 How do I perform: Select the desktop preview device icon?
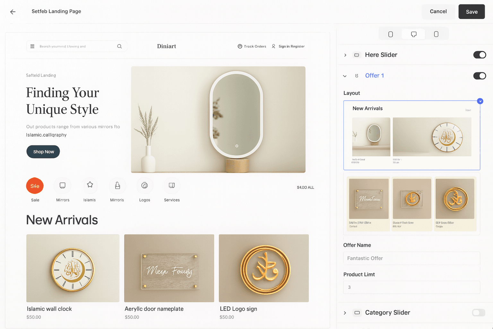[x=414, y=34]
